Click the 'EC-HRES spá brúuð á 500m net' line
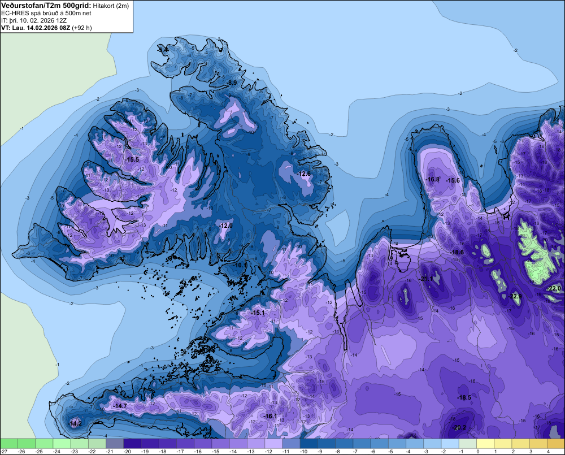Screen dimensions: 565x455 click(x=46, y=14)
